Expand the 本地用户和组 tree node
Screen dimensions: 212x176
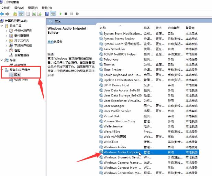[x=6, y=45]
